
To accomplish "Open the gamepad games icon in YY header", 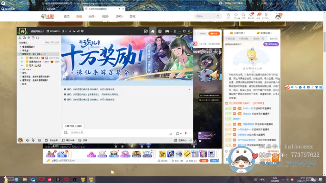I will pyautogui.click(x=167, y=31).
